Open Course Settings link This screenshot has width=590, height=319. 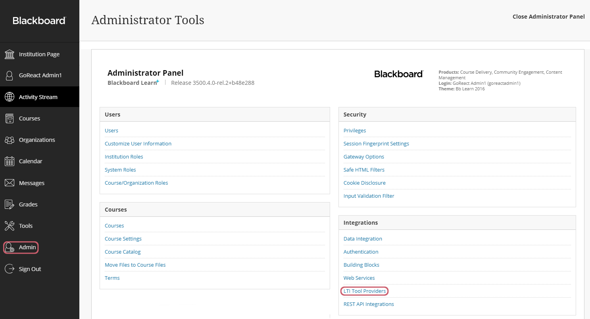click(123, 239)
